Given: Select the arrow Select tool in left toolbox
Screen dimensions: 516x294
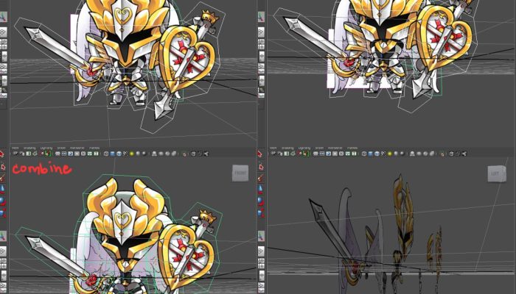Looking at the screenshot, I should tap(3, 154).
